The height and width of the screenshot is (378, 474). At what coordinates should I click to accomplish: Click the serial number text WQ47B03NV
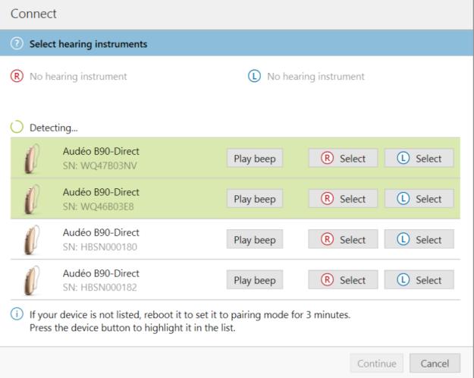tap(100, 165)
